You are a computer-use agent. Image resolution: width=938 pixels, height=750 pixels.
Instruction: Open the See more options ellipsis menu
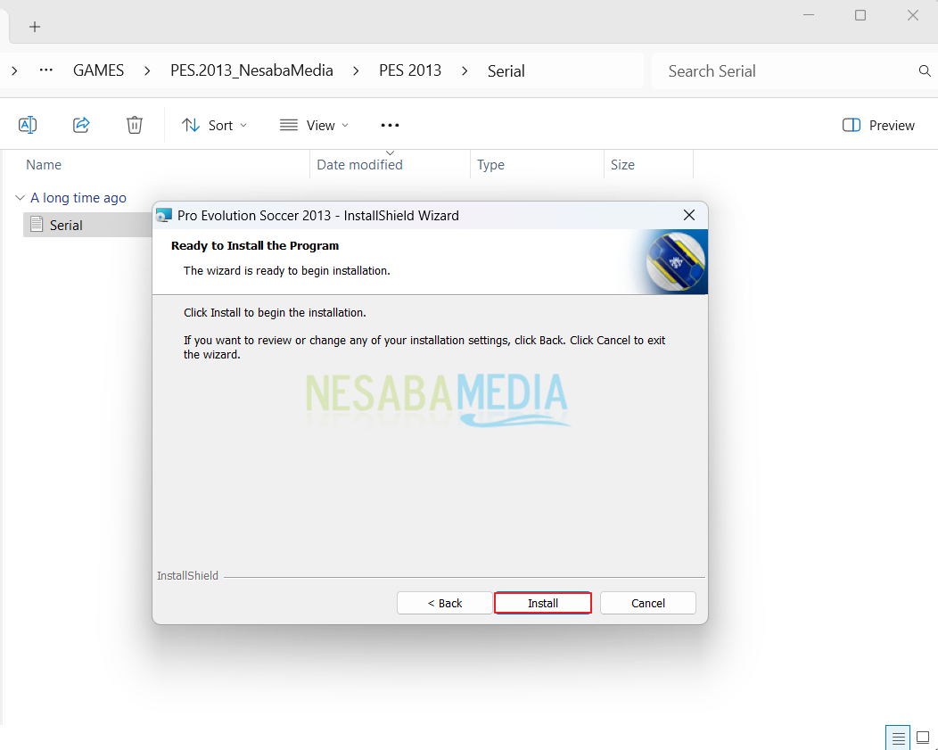point(390,125)
